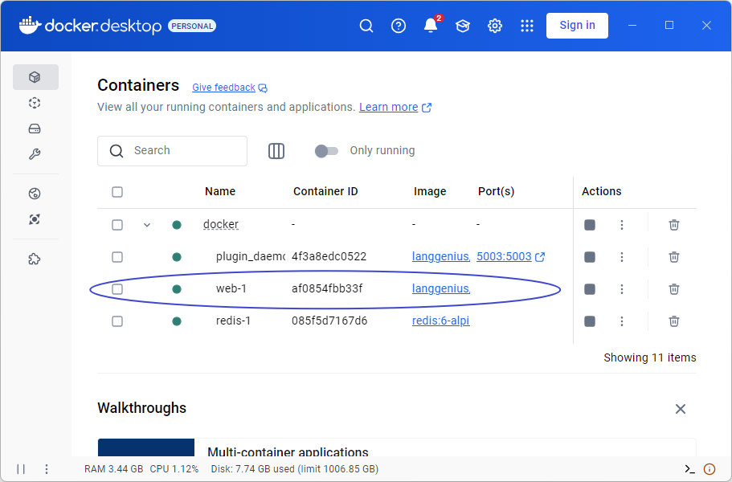This screenshot has height=482, width=732.
Task: Click the Disk usage status entry
Action: click(x=295, y=469)
